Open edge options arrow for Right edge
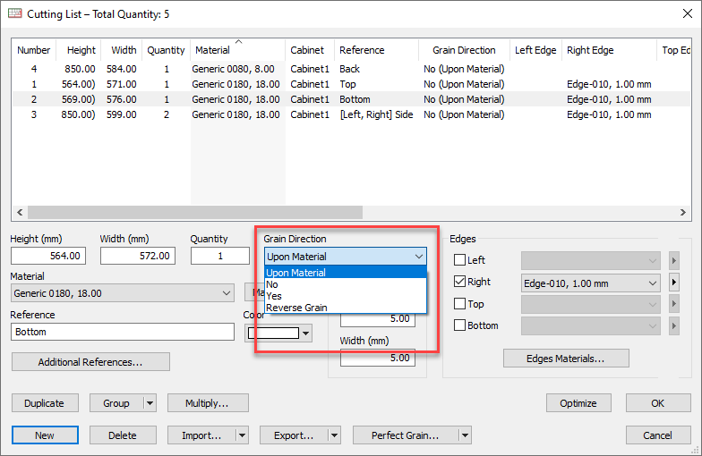The height and width of the screenshot is (456, 702). (673, 283)
